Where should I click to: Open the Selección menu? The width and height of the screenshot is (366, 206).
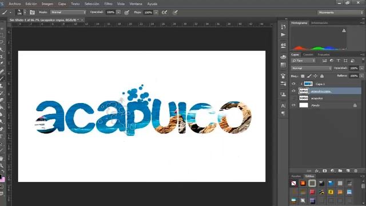[91, 4]
